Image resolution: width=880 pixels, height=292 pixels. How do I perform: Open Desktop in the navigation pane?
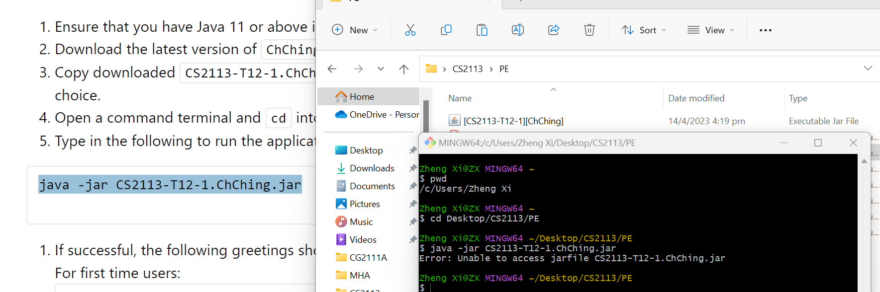[x=366, y=150]
